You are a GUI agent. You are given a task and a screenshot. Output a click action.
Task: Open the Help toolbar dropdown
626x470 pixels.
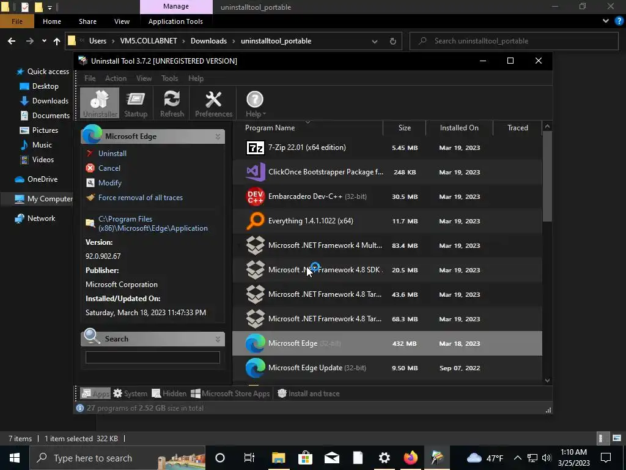click(255, 103)
